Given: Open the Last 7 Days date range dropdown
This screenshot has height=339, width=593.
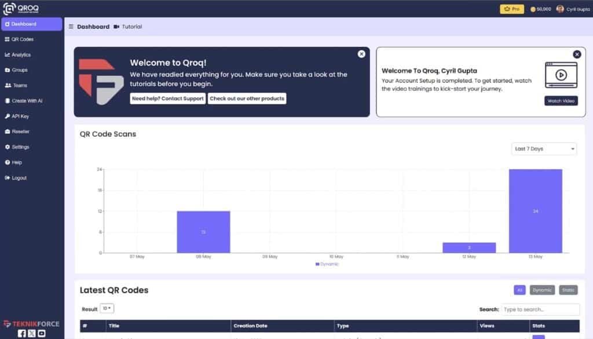Looking at the screenshot, I should (544, 149).
